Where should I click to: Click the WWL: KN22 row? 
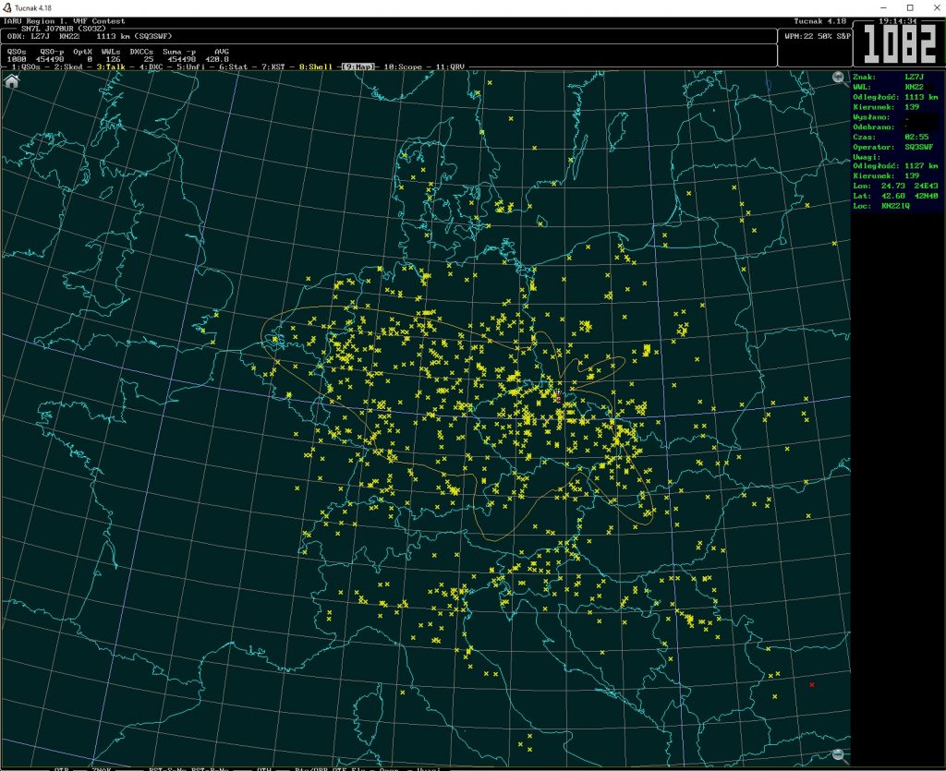888,87
